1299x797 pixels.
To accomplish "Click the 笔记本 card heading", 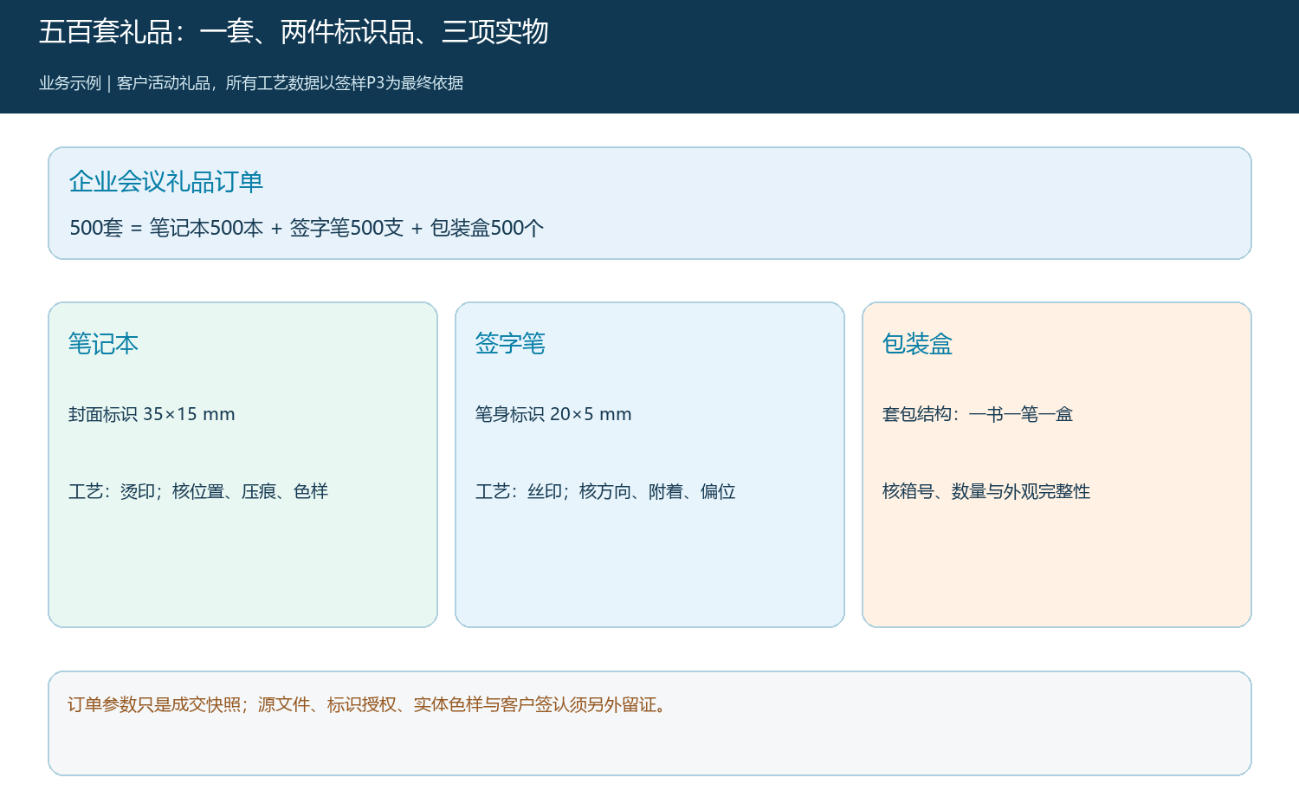I will click(103, 344).
